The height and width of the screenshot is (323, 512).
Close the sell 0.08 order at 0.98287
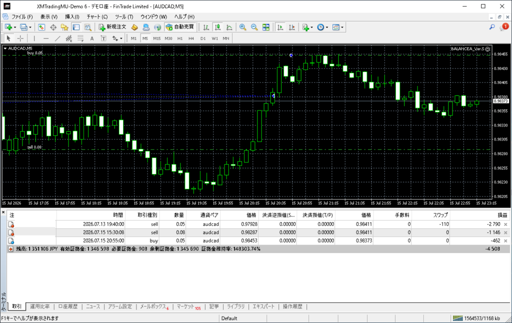tap(505, 232)
